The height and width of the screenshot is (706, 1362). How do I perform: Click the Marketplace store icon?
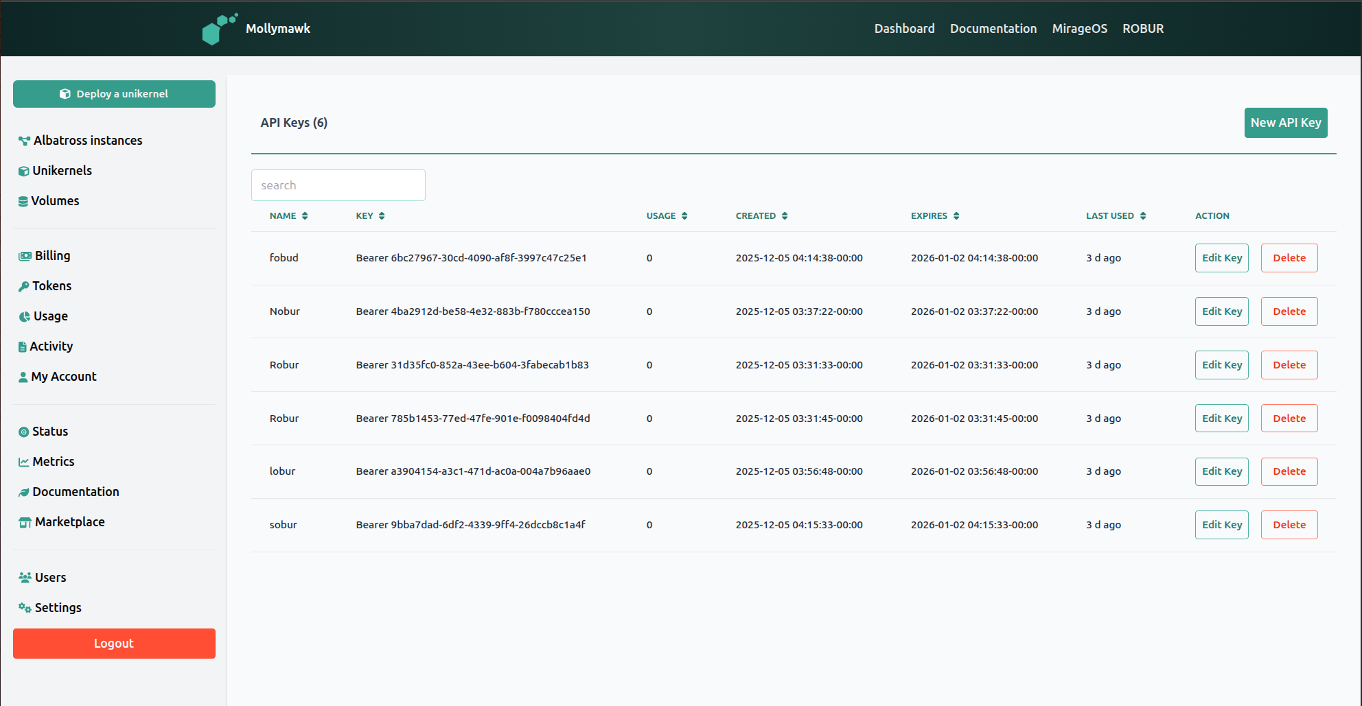(25, 522)
